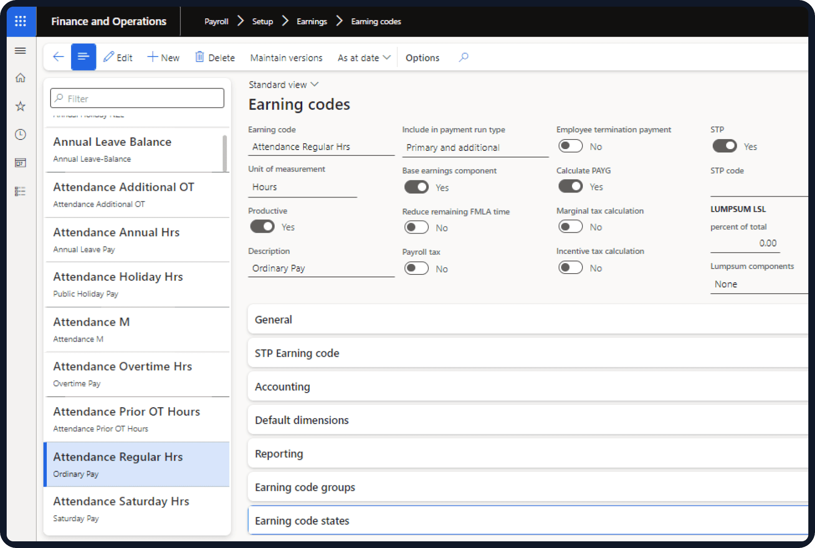815x548 pixels.
Task: Toggle Marginal tax calculation switch
Action: click(x=570, y=227)
